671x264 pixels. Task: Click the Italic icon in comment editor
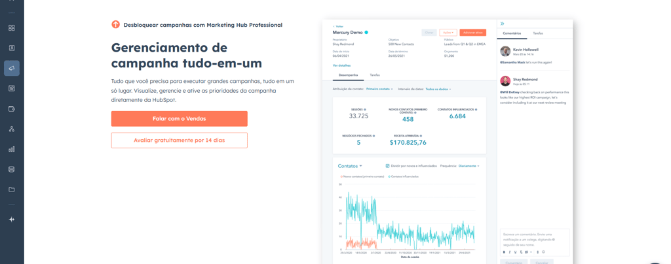510,252
